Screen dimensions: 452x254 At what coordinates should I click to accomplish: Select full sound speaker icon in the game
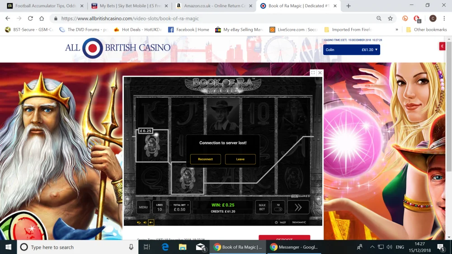139,222
